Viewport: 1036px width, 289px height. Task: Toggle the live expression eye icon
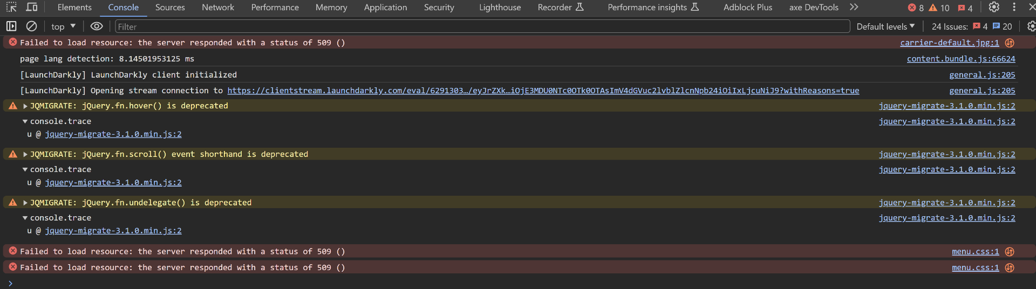point(97,26)
